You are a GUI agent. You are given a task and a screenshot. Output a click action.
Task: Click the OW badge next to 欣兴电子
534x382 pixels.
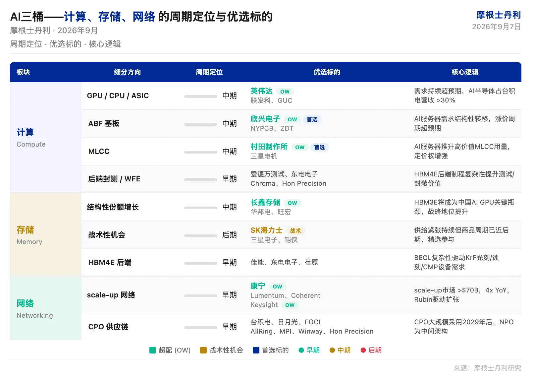[293, 119]
